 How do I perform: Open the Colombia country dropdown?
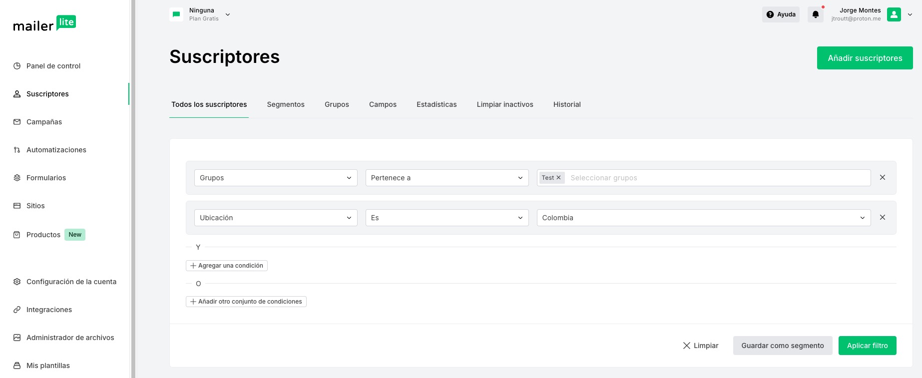coord(704,218)
